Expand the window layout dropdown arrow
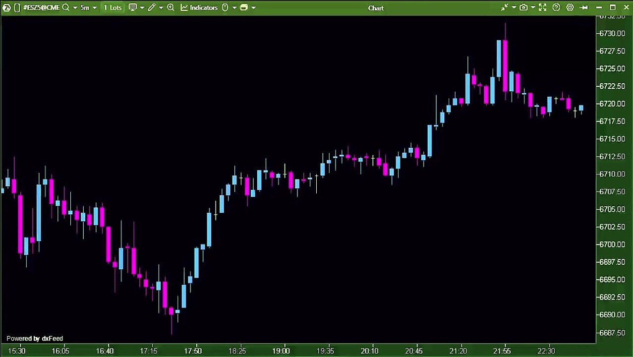 [253, 7]
